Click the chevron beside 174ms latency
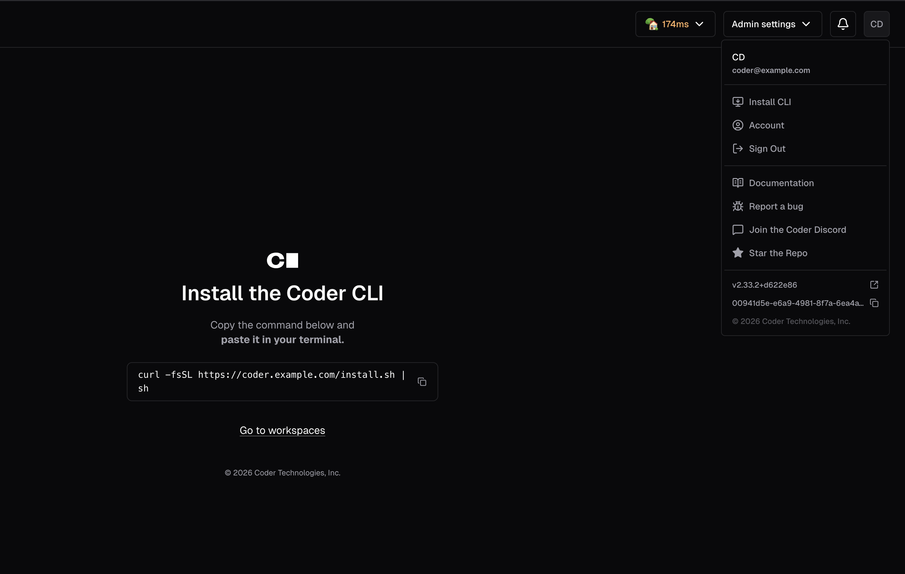 [x=699, y=24]
